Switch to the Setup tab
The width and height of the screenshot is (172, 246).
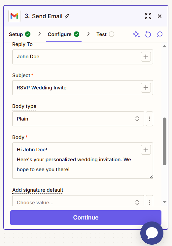(x=19, y=34)
